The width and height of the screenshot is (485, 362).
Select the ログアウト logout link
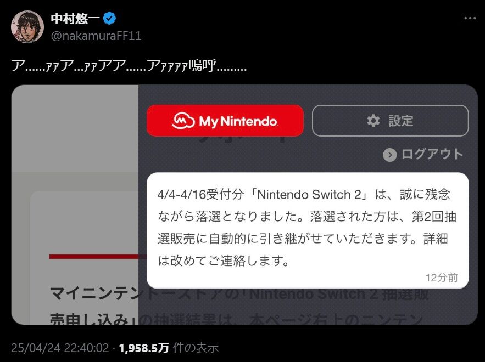tap(423, 155)
